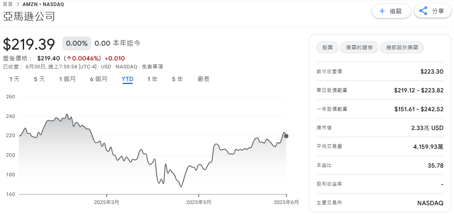Follow the stock with 追蹤 button
Viewport: 454px width, 214px height.
pos(391,11)
